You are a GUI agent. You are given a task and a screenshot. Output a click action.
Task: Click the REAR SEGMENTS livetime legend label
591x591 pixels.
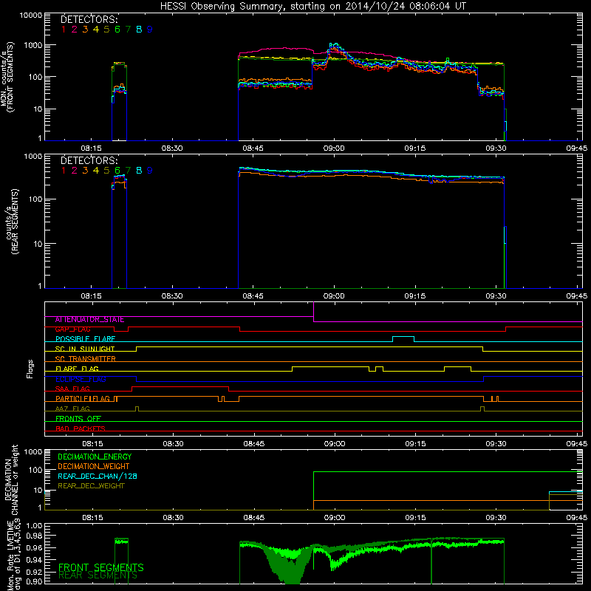click(98, 575)
